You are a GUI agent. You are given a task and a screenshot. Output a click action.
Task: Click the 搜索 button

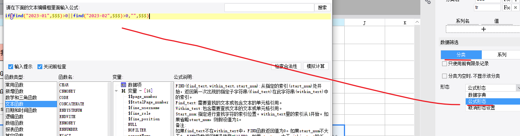click(x=323, y=7)
